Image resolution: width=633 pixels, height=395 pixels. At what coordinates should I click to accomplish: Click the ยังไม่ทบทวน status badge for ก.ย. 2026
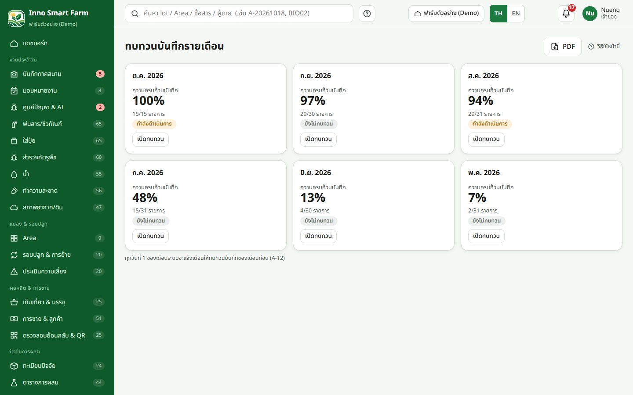pos(319,124)
